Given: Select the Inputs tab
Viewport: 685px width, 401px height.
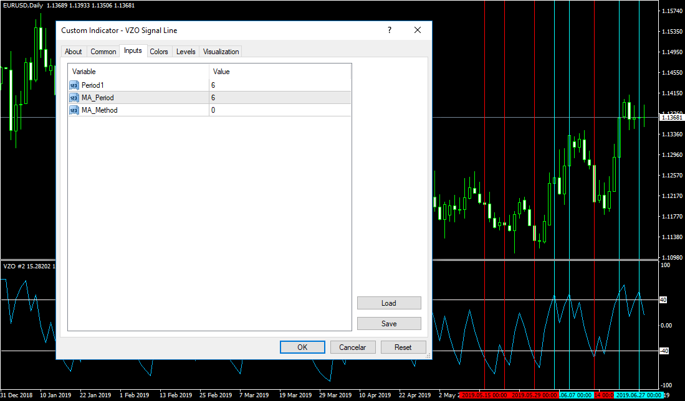Looking at the screenshot, I should pos(133,50).
